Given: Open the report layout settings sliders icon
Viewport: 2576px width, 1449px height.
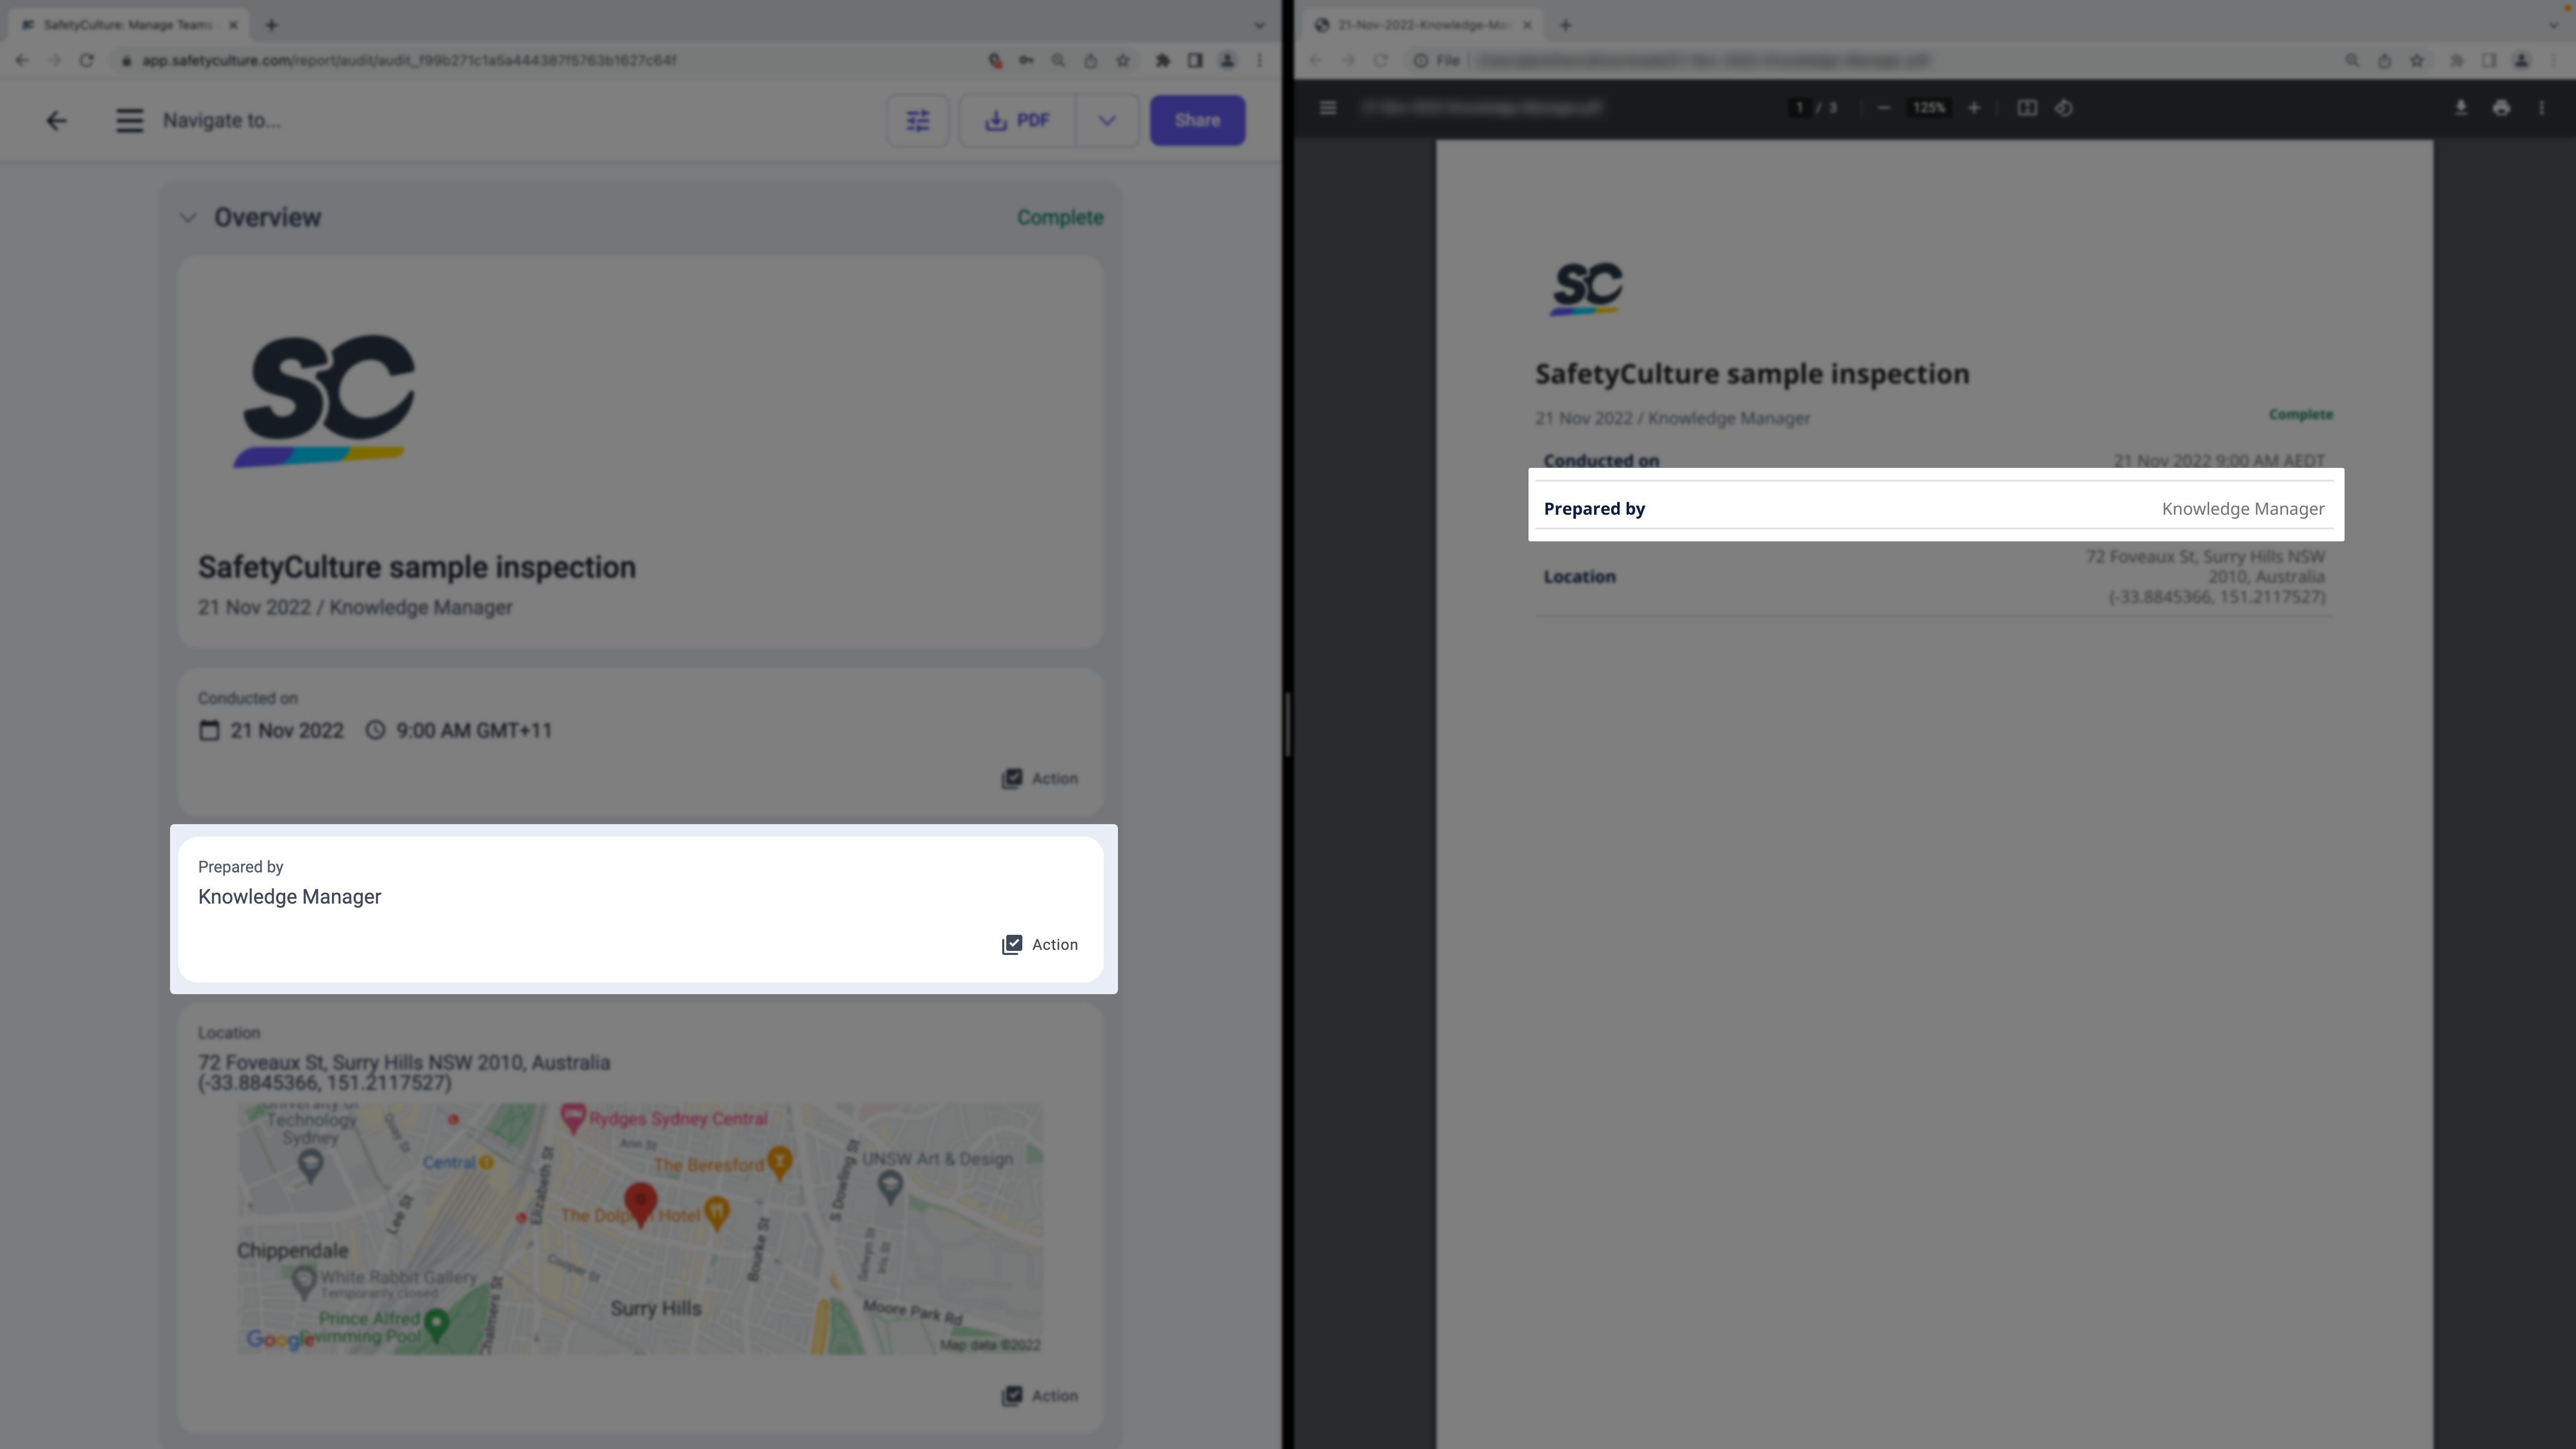Looking at the screenshot, I should (x=917, y=121).
